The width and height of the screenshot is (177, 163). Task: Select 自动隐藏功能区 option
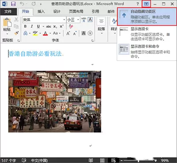point(147,16)
